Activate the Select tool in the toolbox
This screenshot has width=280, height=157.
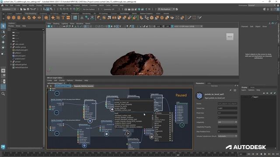[x=3, y=26]
